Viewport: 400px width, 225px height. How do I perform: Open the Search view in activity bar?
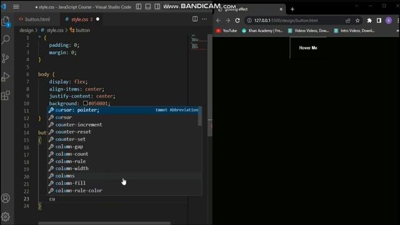pyautogui.click(x=6, y=39)
